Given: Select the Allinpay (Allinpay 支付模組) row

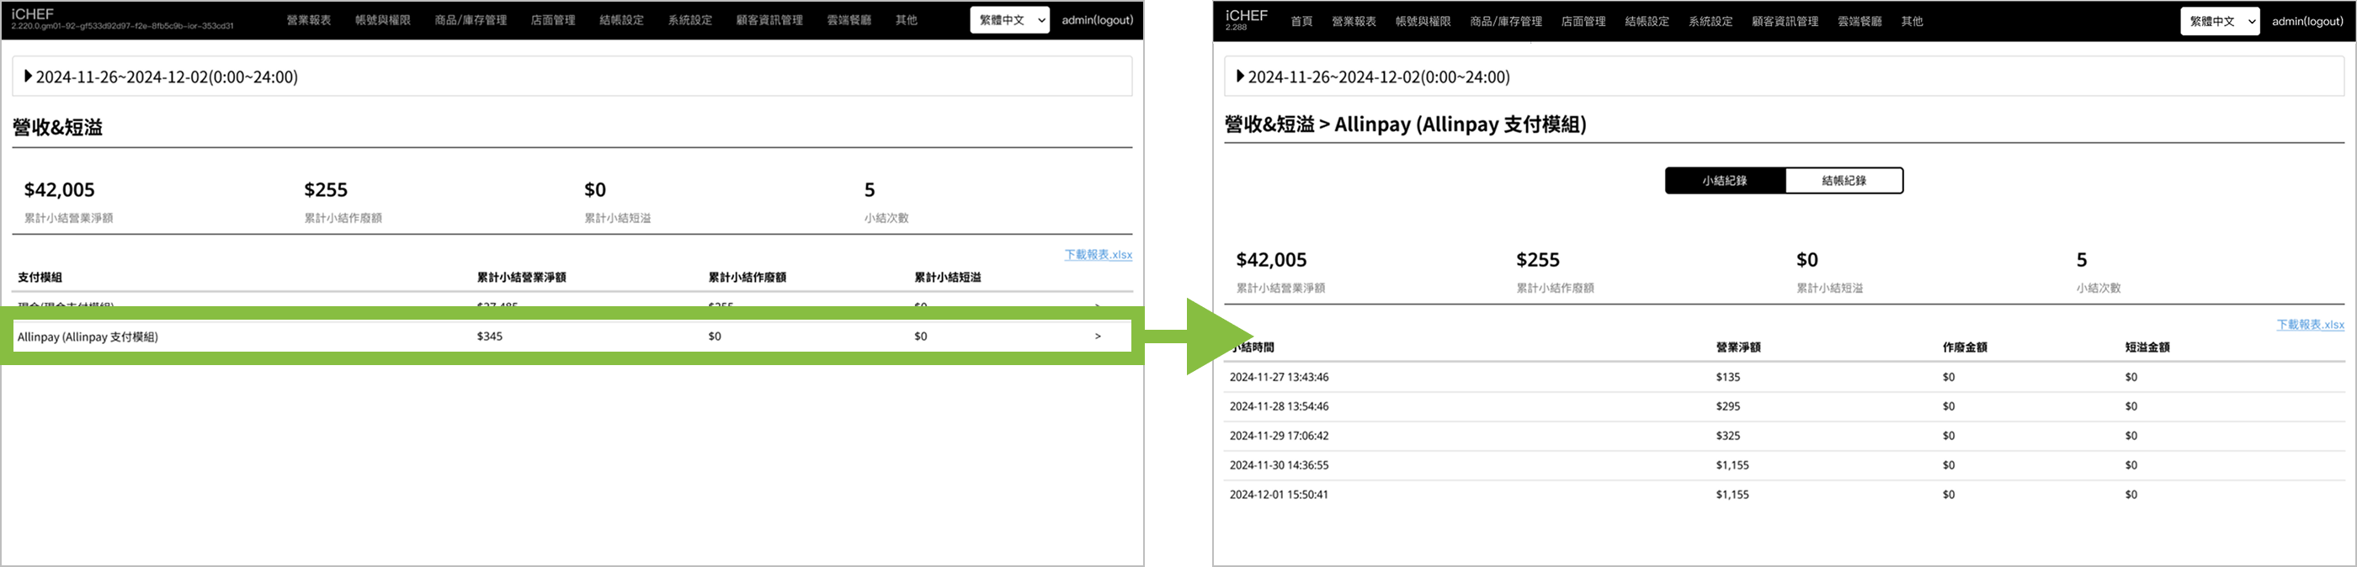Looking at the screenshot, I should pyautogui.click(x=88, y=336).
